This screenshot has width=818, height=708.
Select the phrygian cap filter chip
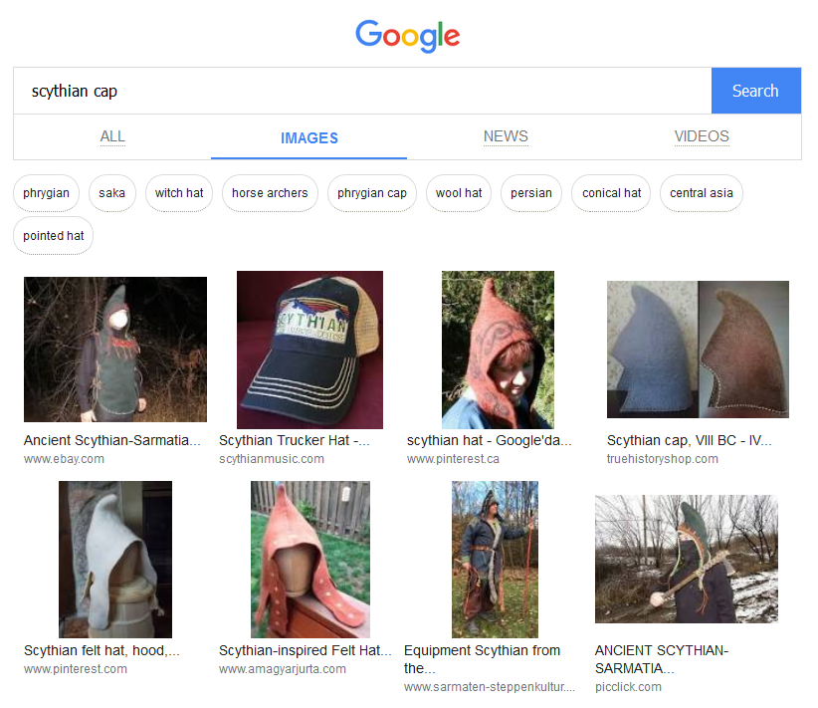pyautogui.click(x=372, y=193)
